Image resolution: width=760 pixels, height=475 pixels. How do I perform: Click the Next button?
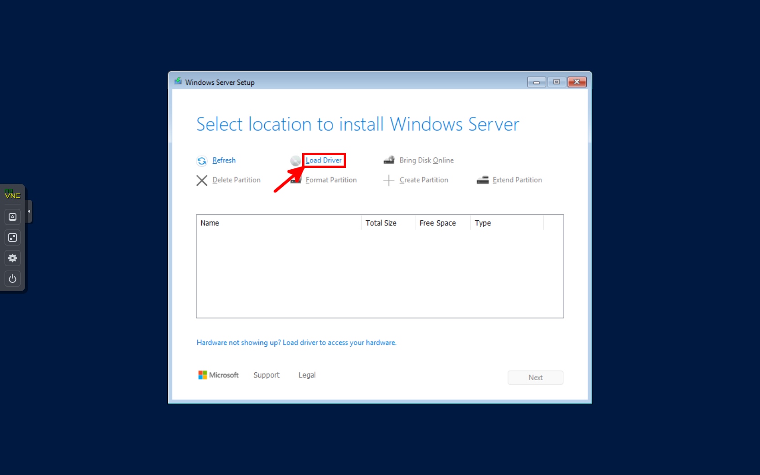coord(535,377)
